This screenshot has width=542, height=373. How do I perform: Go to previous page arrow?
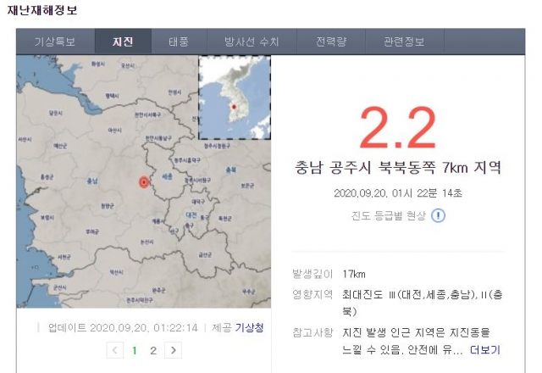[x=115, y=350]
